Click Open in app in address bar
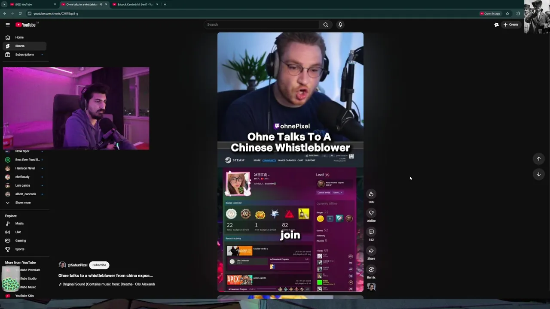550x309 pixels. 490,13
